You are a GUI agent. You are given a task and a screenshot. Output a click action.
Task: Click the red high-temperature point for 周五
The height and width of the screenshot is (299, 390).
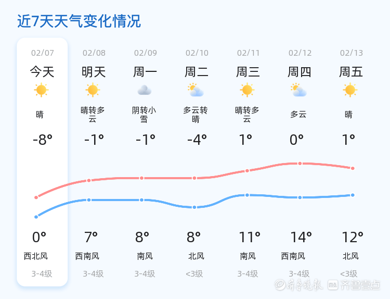pos(353,168)
